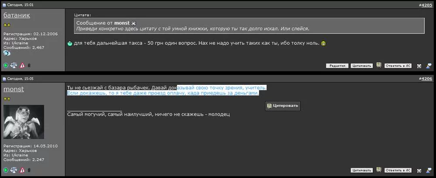Click scroll-to-top arrow icon in post 4206
The image size is (436, 178).
pyautogui.click(x=419, y=171)
